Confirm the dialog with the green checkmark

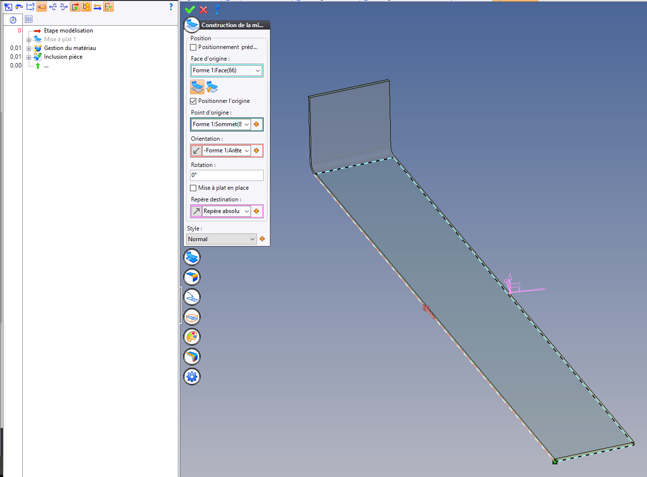click(190, 9)
